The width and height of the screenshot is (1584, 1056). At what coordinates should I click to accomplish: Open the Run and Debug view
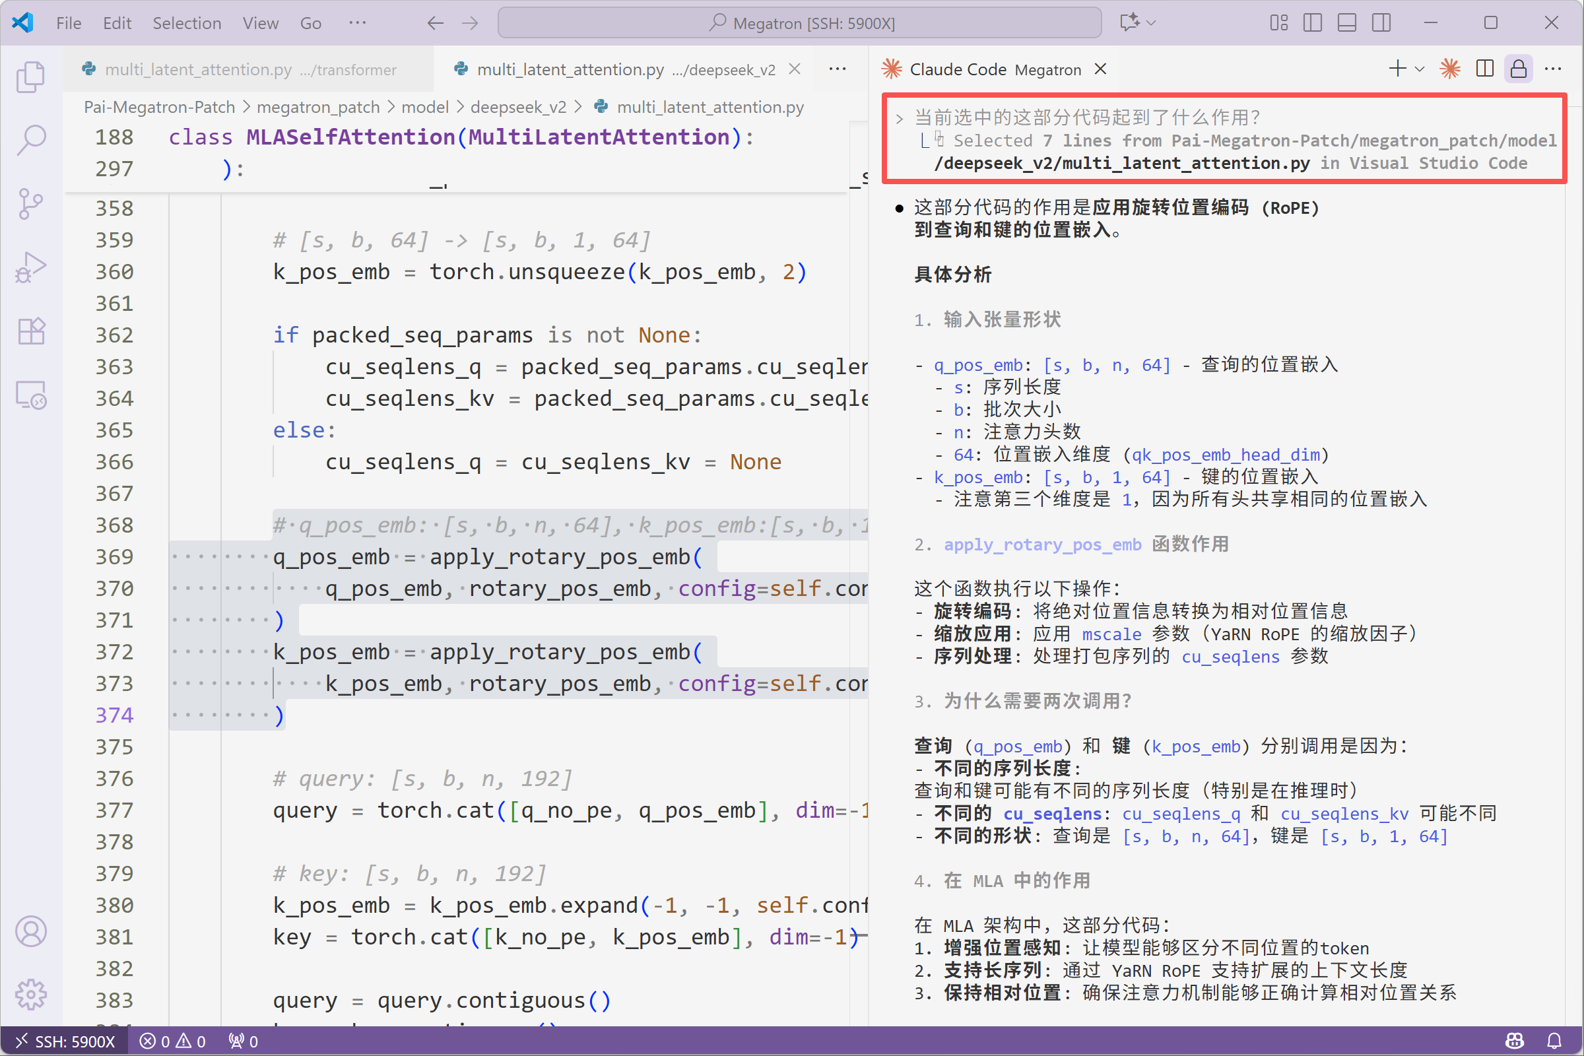tap(31, 267)
